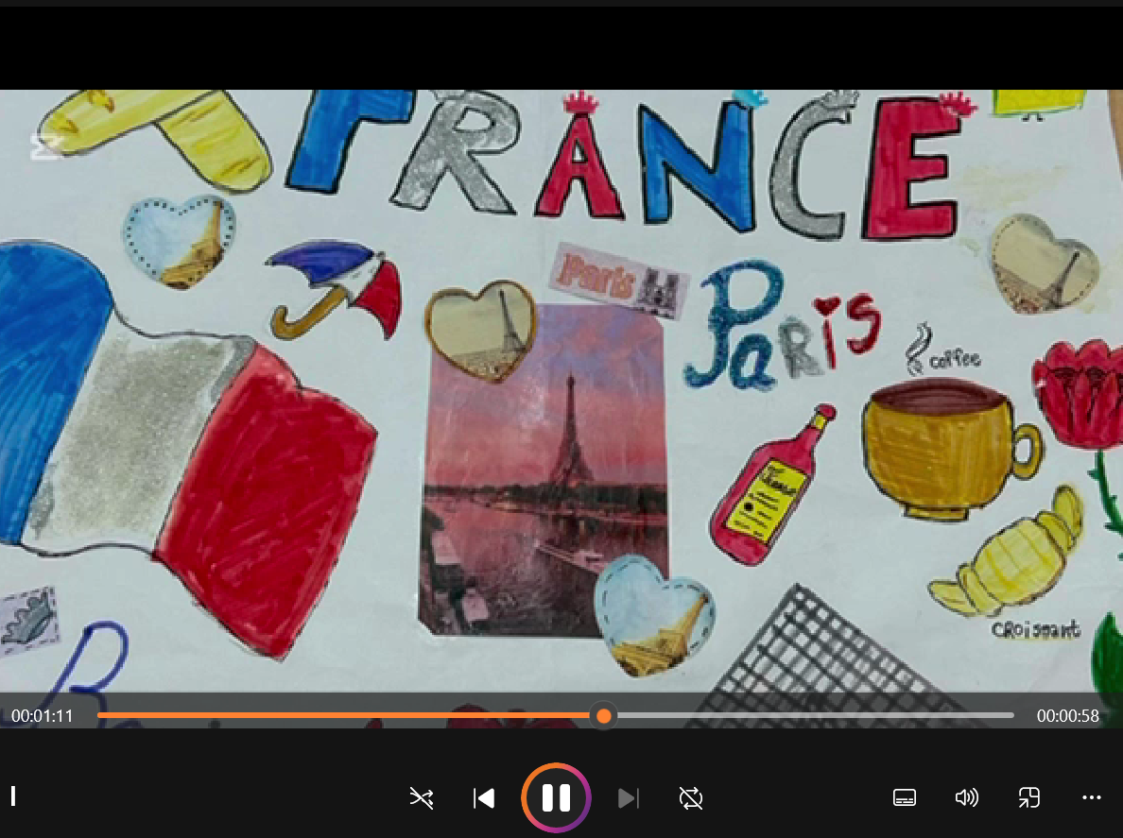The width and height of the screenshot is (1123, 838).
Task: Open the subtitles and captions menu
Action: [x=905, y=798]
